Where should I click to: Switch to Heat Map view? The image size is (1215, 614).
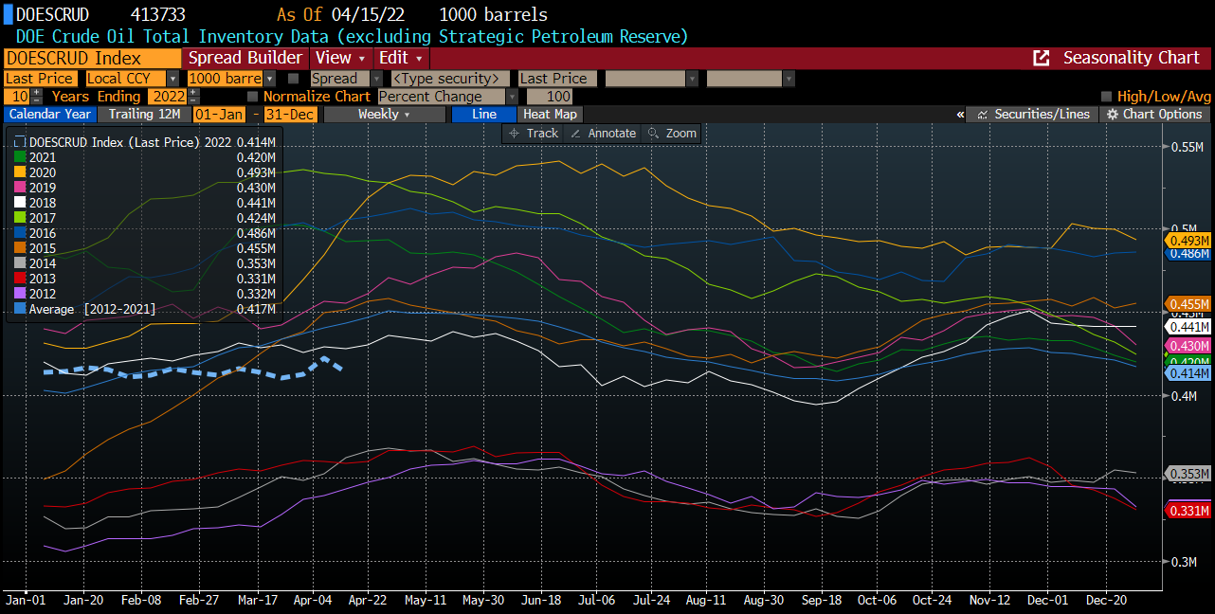coord(550,115)
